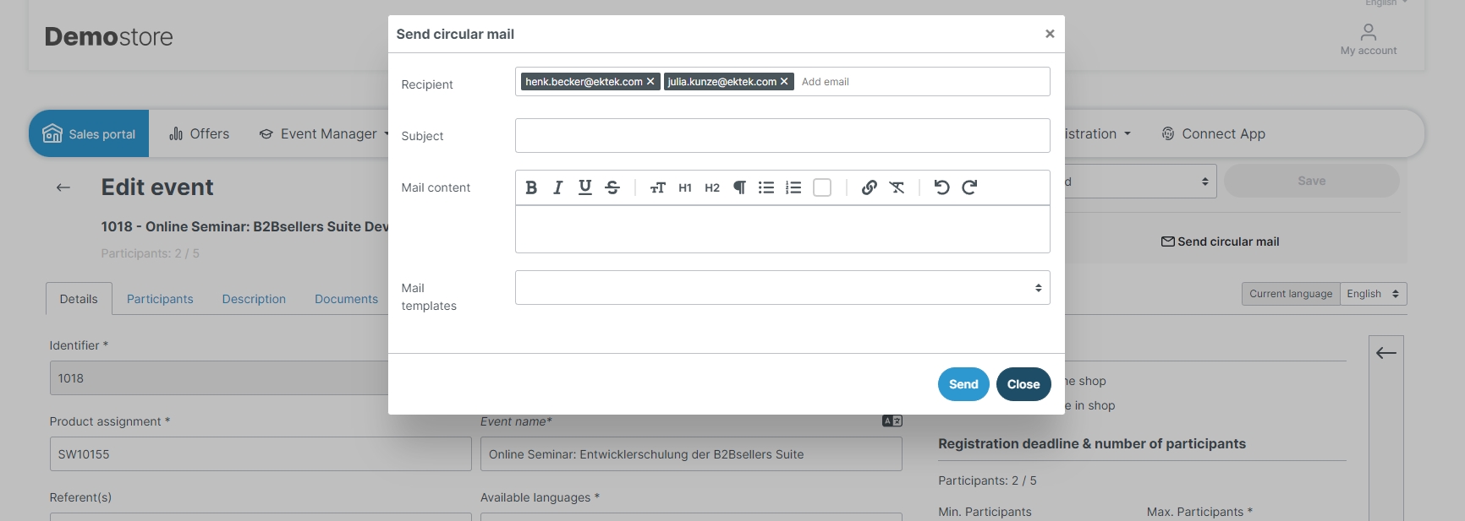Insert a bulleted list

(766, 187)
